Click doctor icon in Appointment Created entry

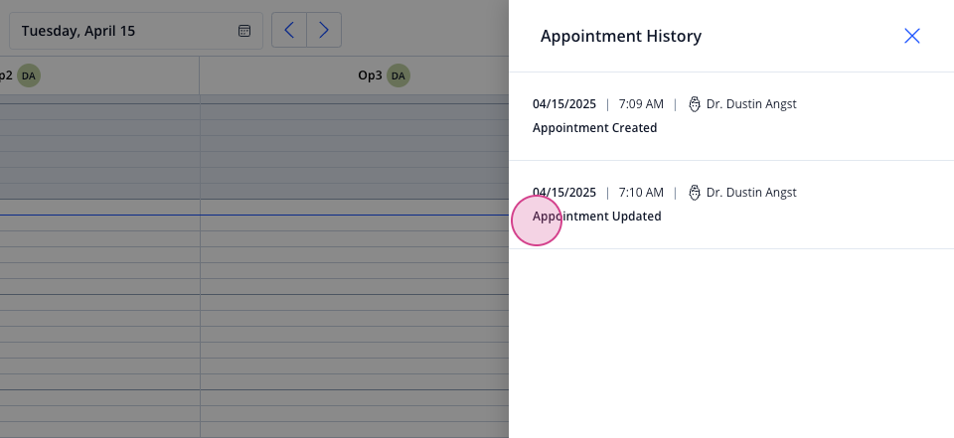[x=695, y=104]
